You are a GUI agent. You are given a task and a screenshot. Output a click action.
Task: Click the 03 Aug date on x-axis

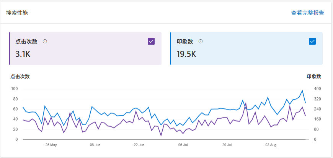tap(271, 145)
